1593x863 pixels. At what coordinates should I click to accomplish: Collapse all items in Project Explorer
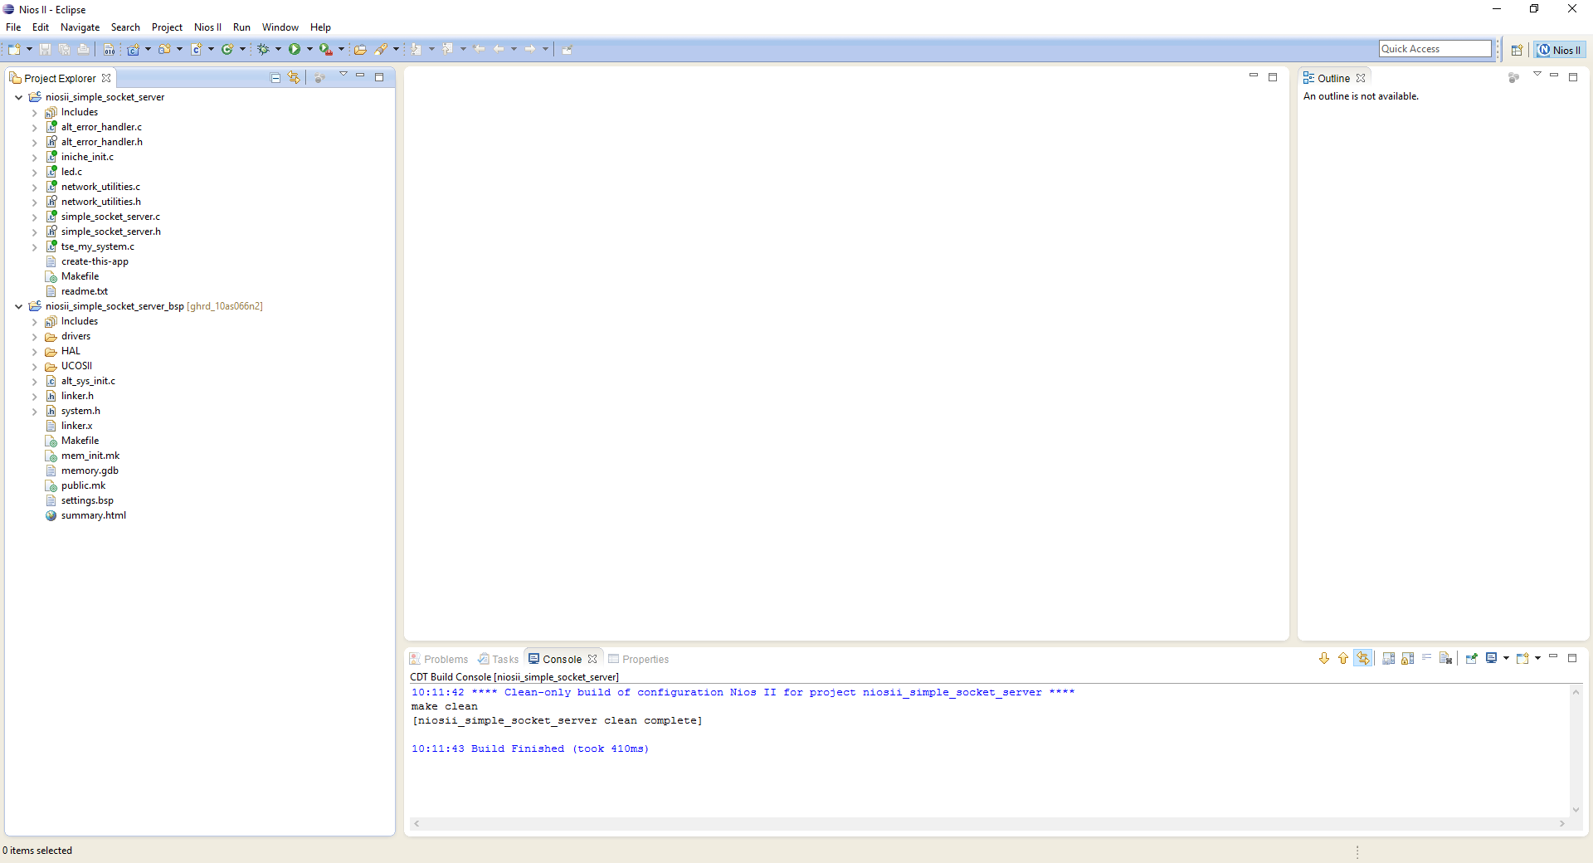tap(275, 78)
